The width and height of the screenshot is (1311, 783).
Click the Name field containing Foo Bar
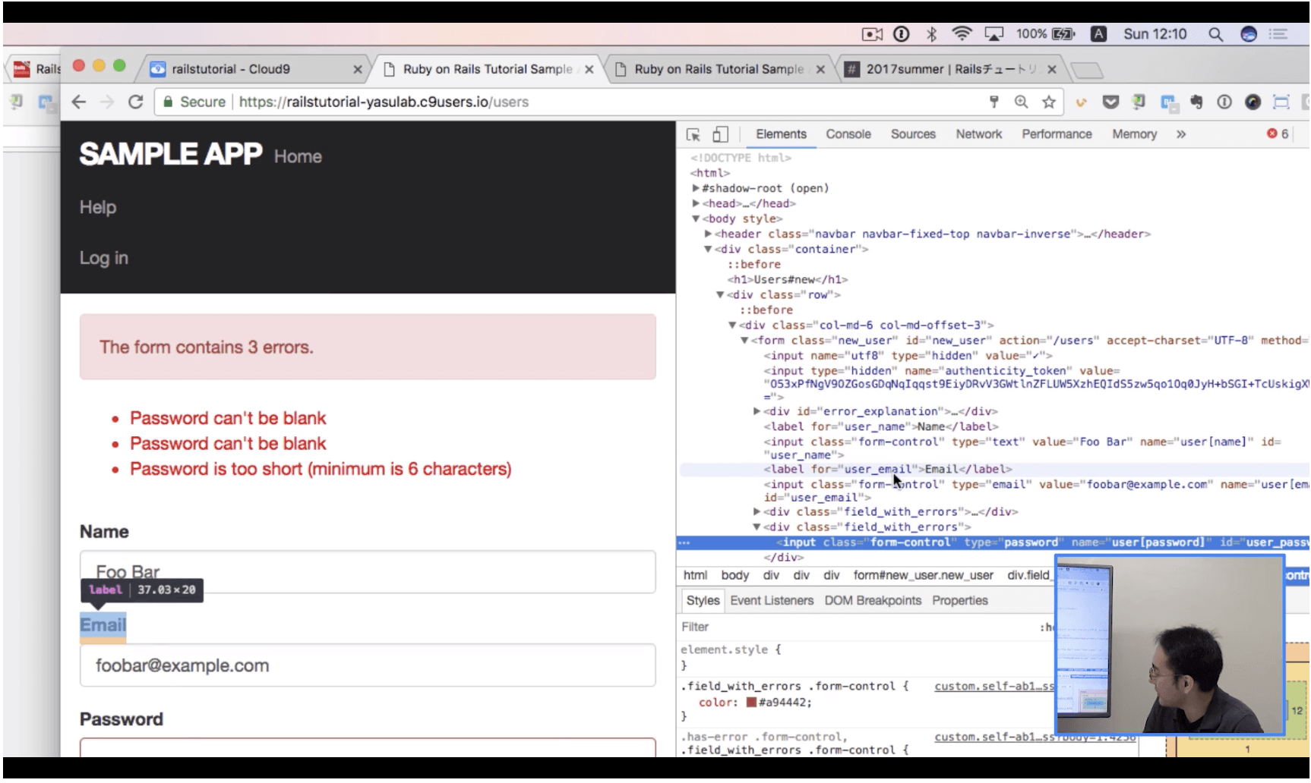368,572
